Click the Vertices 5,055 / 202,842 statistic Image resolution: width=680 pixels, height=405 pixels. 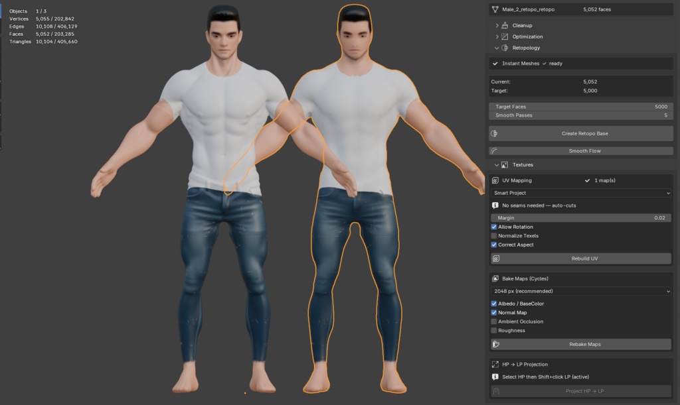(42, 19)
